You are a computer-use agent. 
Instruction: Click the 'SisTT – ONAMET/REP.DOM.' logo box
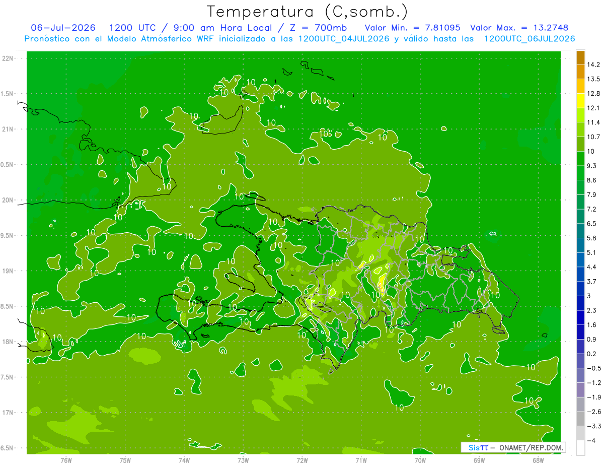pos(513,447)
